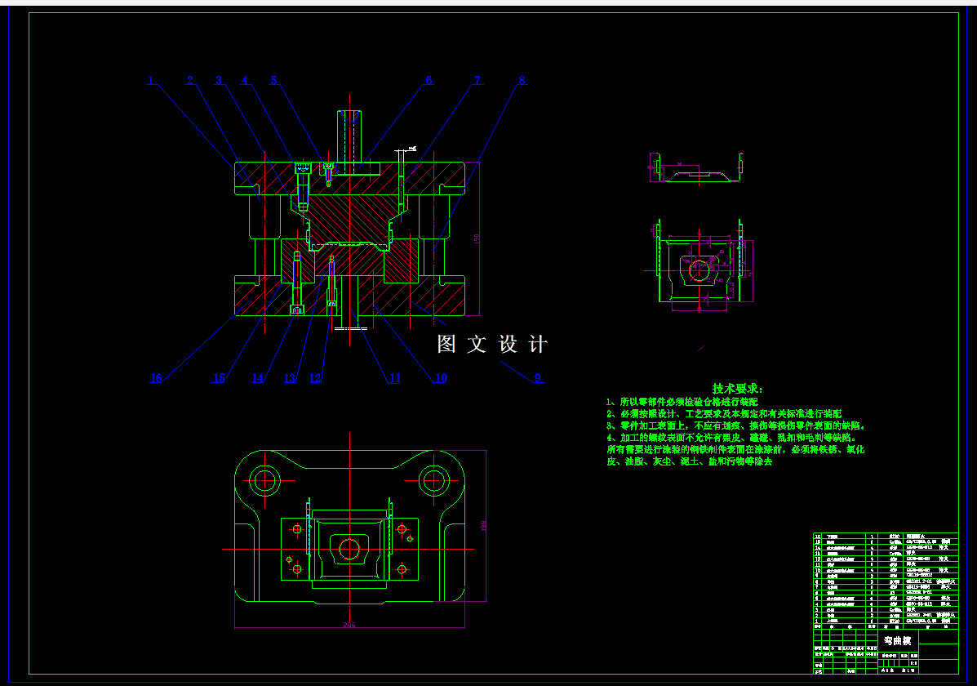Viewport: 977px width, 686px height.
Task: Select the line starting 所有需要进行涂装
Action: tap(736, 449)
